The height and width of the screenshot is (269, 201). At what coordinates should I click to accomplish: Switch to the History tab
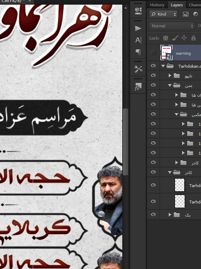click(157, 5)
